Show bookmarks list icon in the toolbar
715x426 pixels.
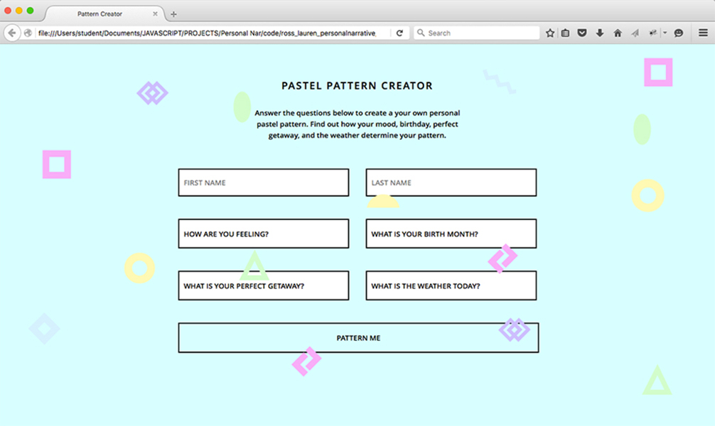click(566, 33)
